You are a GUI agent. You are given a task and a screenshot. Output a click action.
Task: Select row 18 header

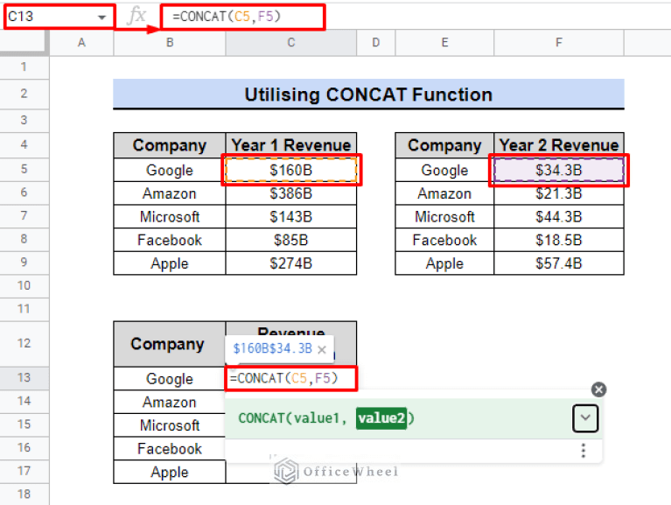(24, 494)
